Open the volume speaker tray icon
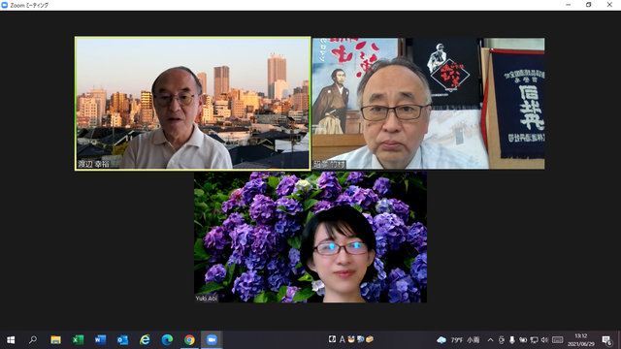The width and height of the screenshot is (621, 349). tap(544, 340)
